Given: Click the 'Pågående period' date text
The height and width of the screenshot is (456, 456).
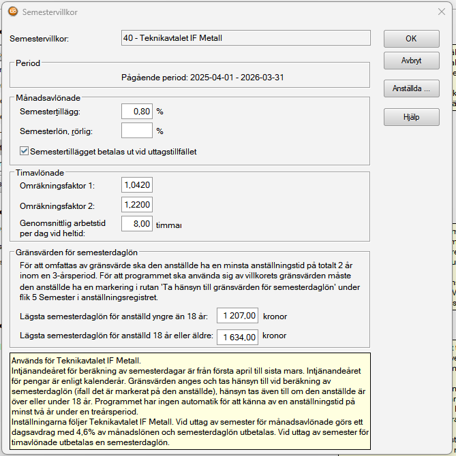Looking at the screenshot, I should tap(202, 78).
